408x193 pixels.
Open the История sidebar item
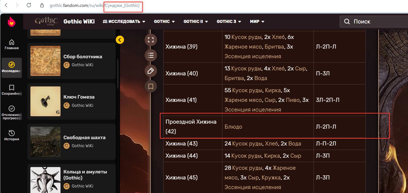tap(12, 135)
